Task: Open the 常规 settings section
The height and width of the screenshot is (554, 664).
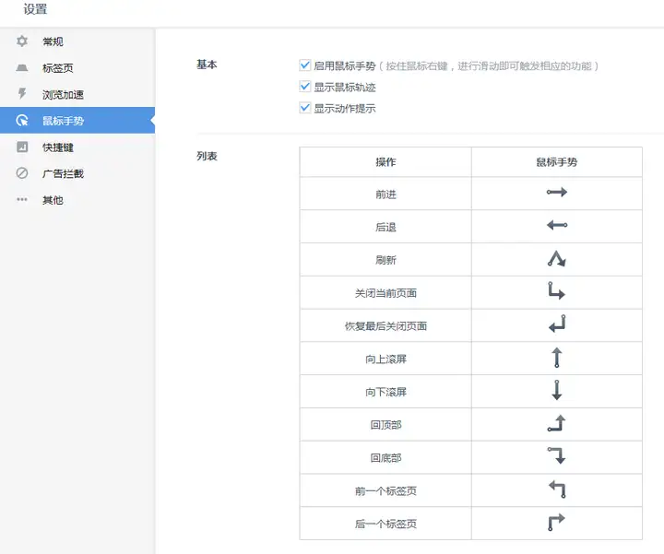Action: (77, 41)
